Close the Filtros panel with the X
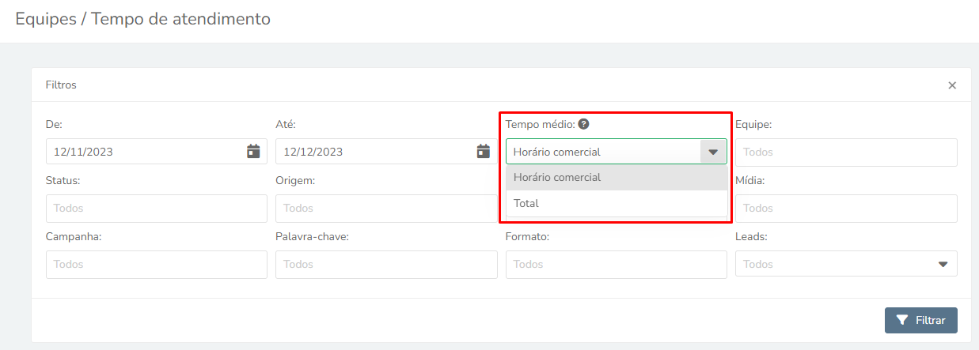This screenshot has width=979, height=350. pos(952,85)
